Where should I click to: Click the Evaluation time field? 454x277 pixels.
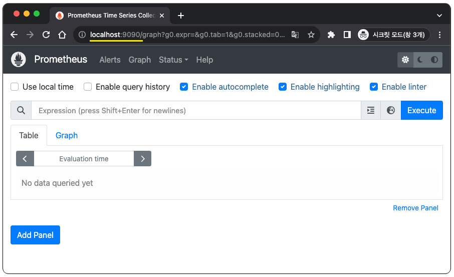[x=84, y=159]
